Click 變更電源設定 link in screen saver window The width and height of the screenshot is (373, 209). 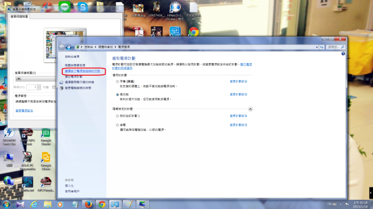(24, 110)
